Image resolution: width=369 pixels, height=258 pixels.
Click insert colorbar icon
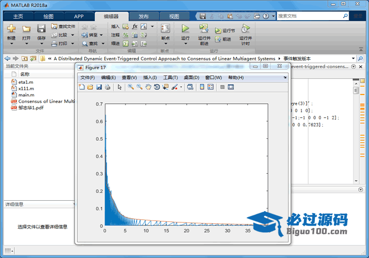(202, 87)
